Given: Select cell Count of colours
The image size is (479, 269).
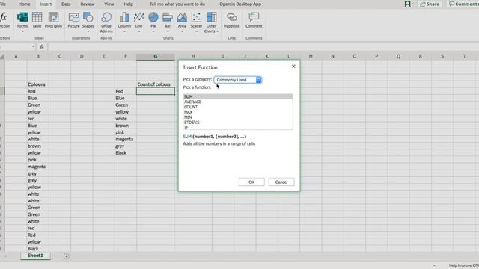Looking at the screenshot, I should (156, 84).
